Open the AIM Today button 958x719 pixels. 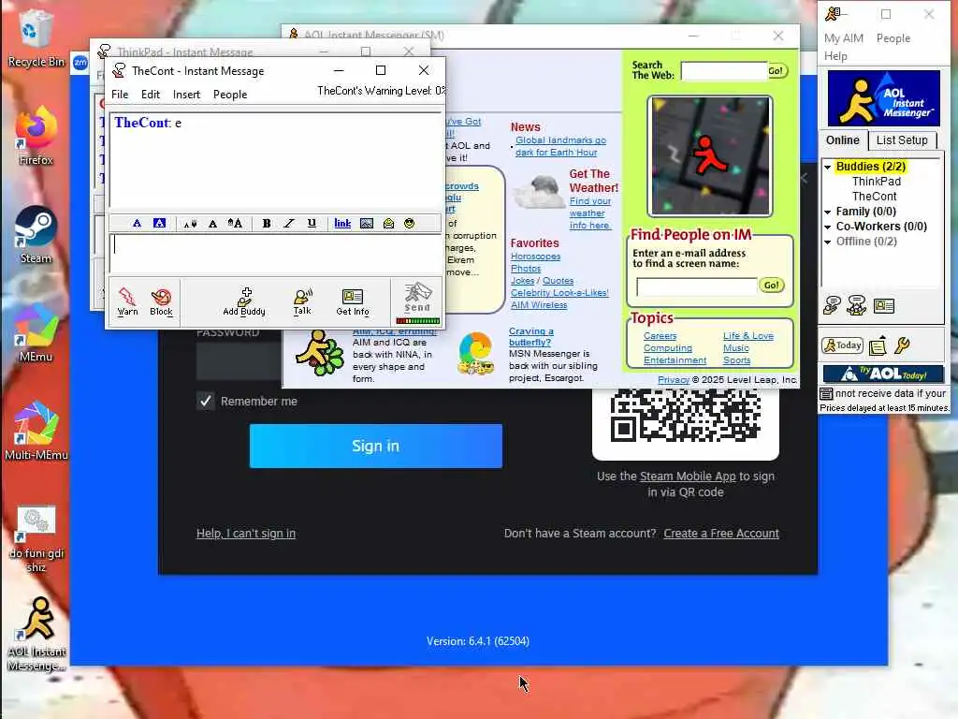pyautogui.click(x=843, y=345)
